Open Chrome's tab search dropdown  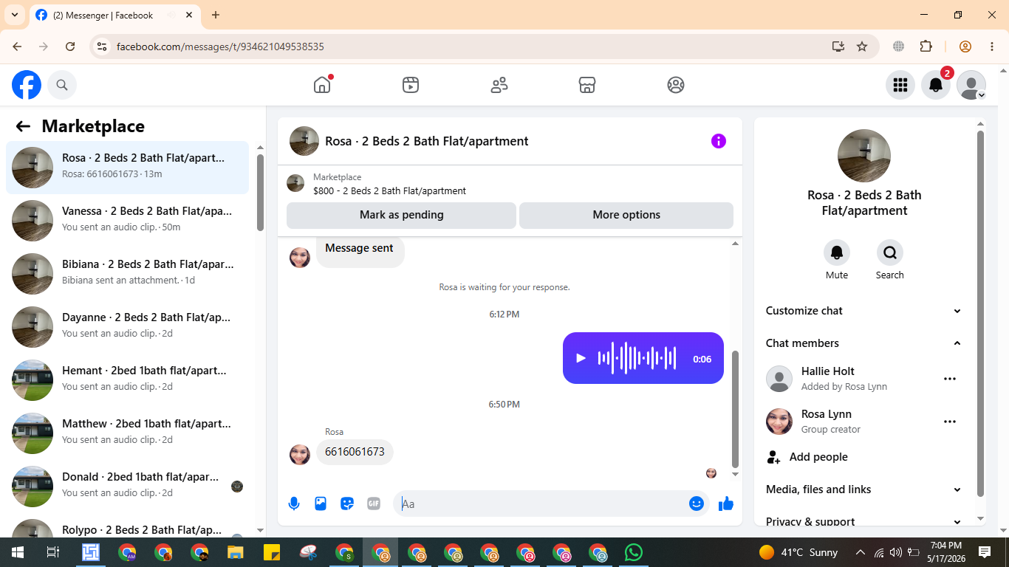point(15,15)
